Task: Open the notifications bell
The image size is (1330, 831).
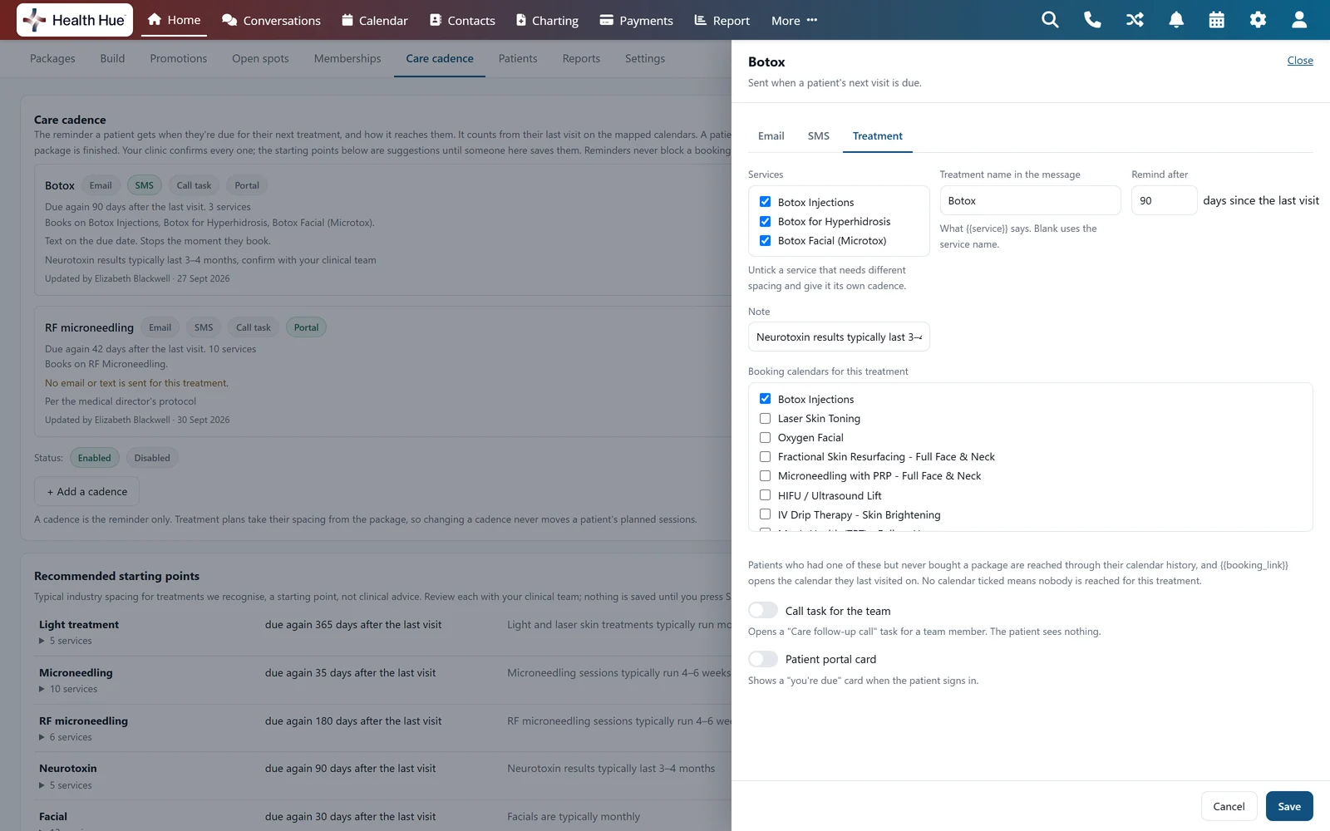Action: click(1176, 20)
